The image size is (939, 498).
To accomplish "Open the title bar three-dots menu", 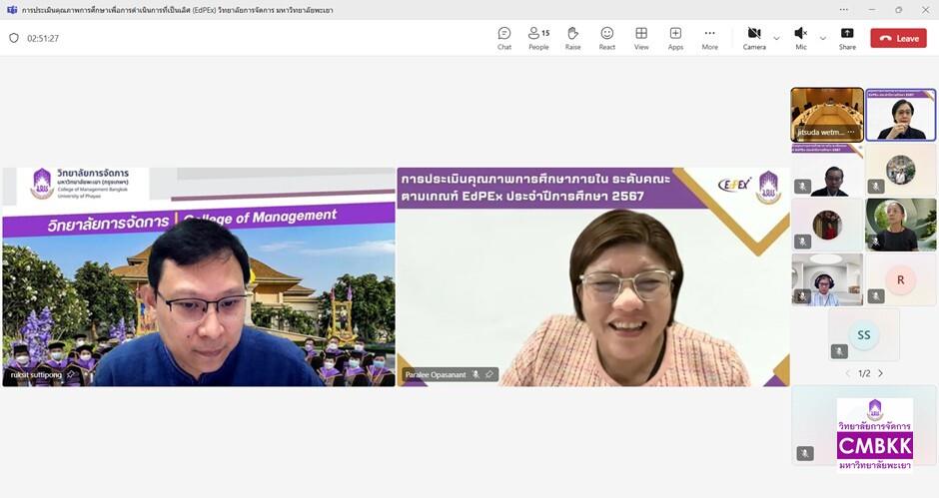I will click(844, 9).
